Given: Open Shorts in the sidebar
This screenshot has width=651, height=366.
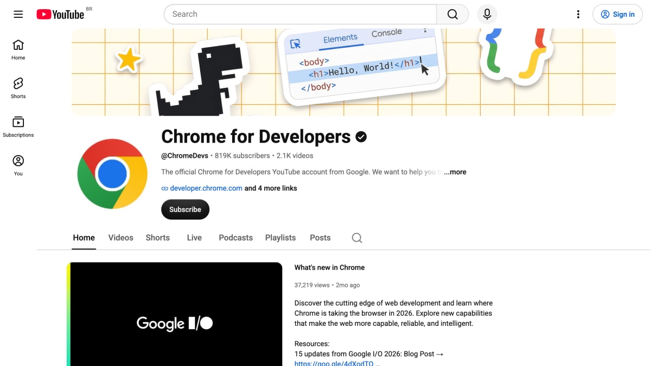Looking at the screenshot, I should 18,88.
